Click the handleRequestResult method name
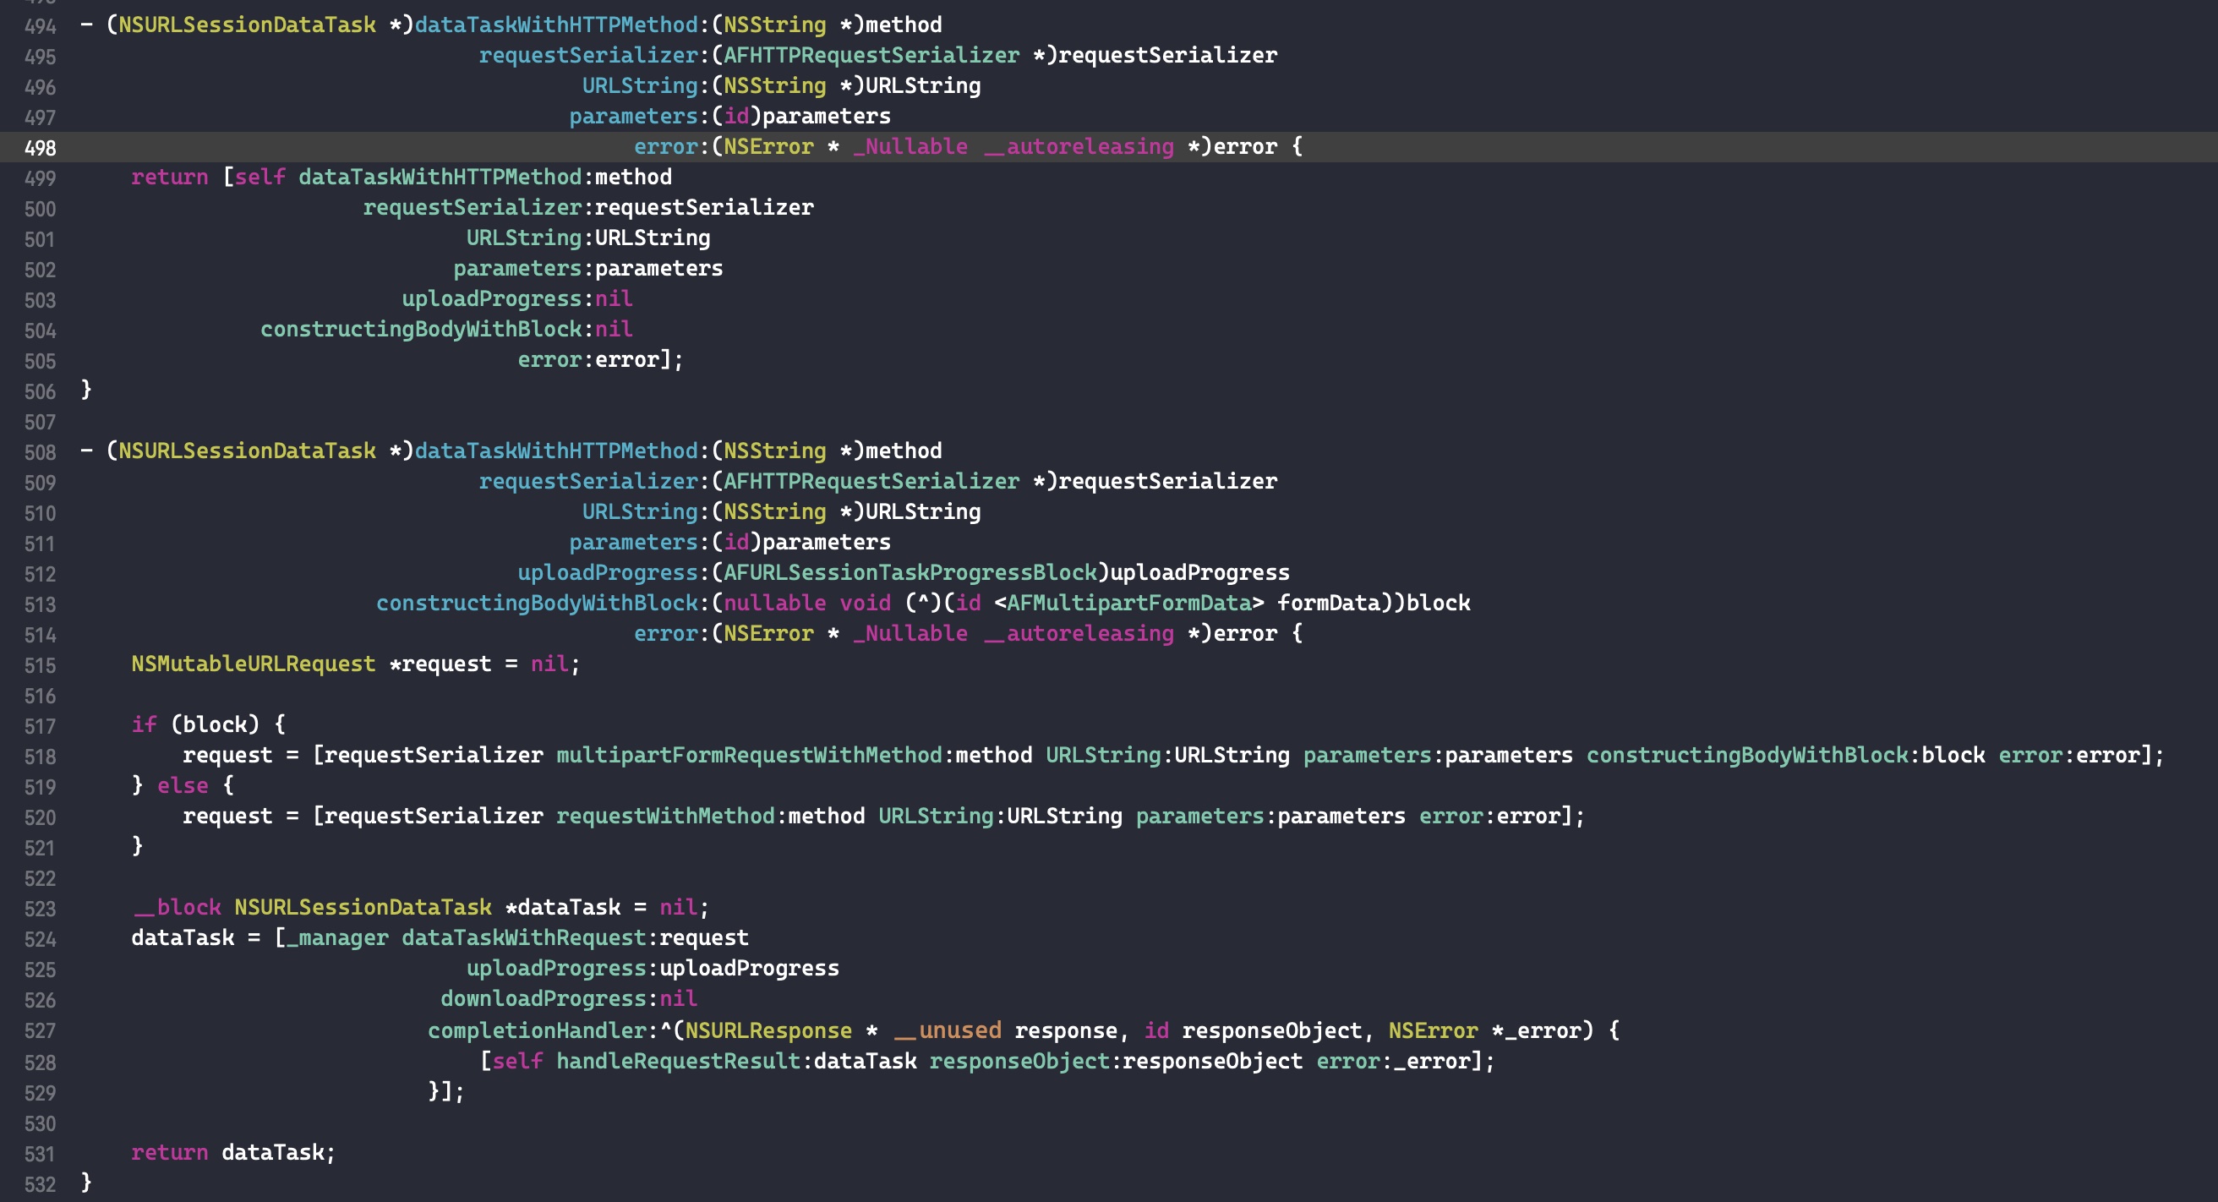The width and height of the screenshot is (2218, 1202). click(x=678, y=1061)
